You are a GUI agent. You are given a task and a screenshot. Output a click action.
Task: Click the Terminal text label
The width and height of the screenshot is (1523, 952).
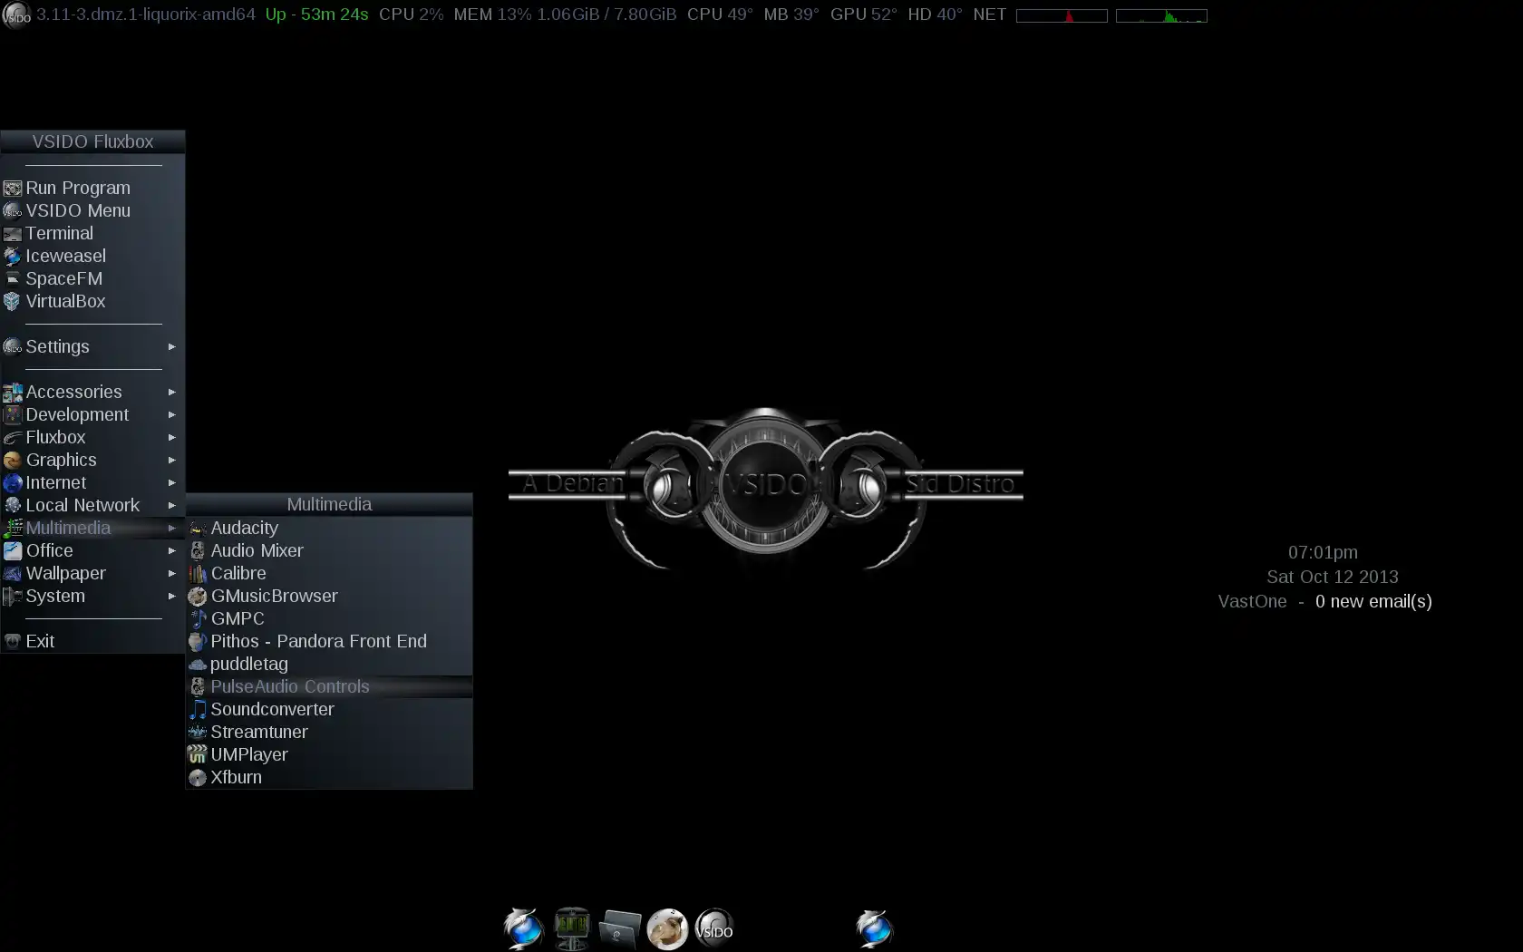coord(59,233)
